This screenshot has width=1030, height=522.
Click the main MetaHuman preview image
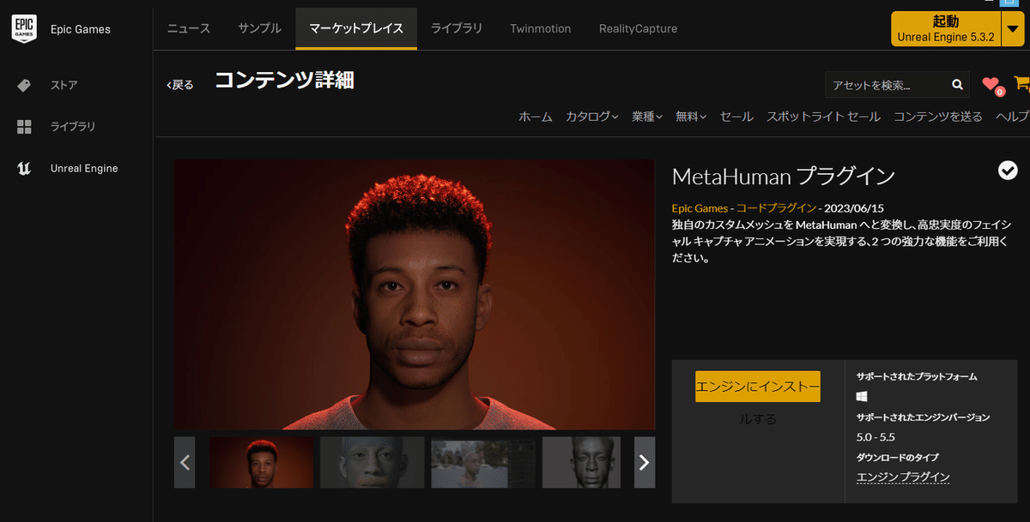coord(415,294)
